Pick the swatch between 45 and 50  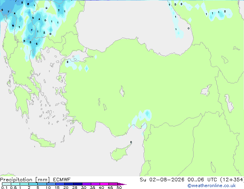113,184
